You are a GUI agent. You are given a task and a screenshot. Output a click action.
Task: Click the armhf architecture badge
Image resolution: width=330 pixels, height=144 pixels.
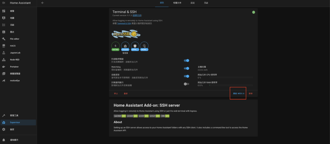[143, 116]
